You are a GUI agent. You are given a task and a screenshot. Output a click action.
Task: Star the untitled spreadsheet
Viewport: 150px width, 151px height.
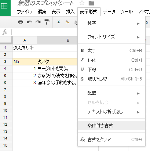coord(82,3)
